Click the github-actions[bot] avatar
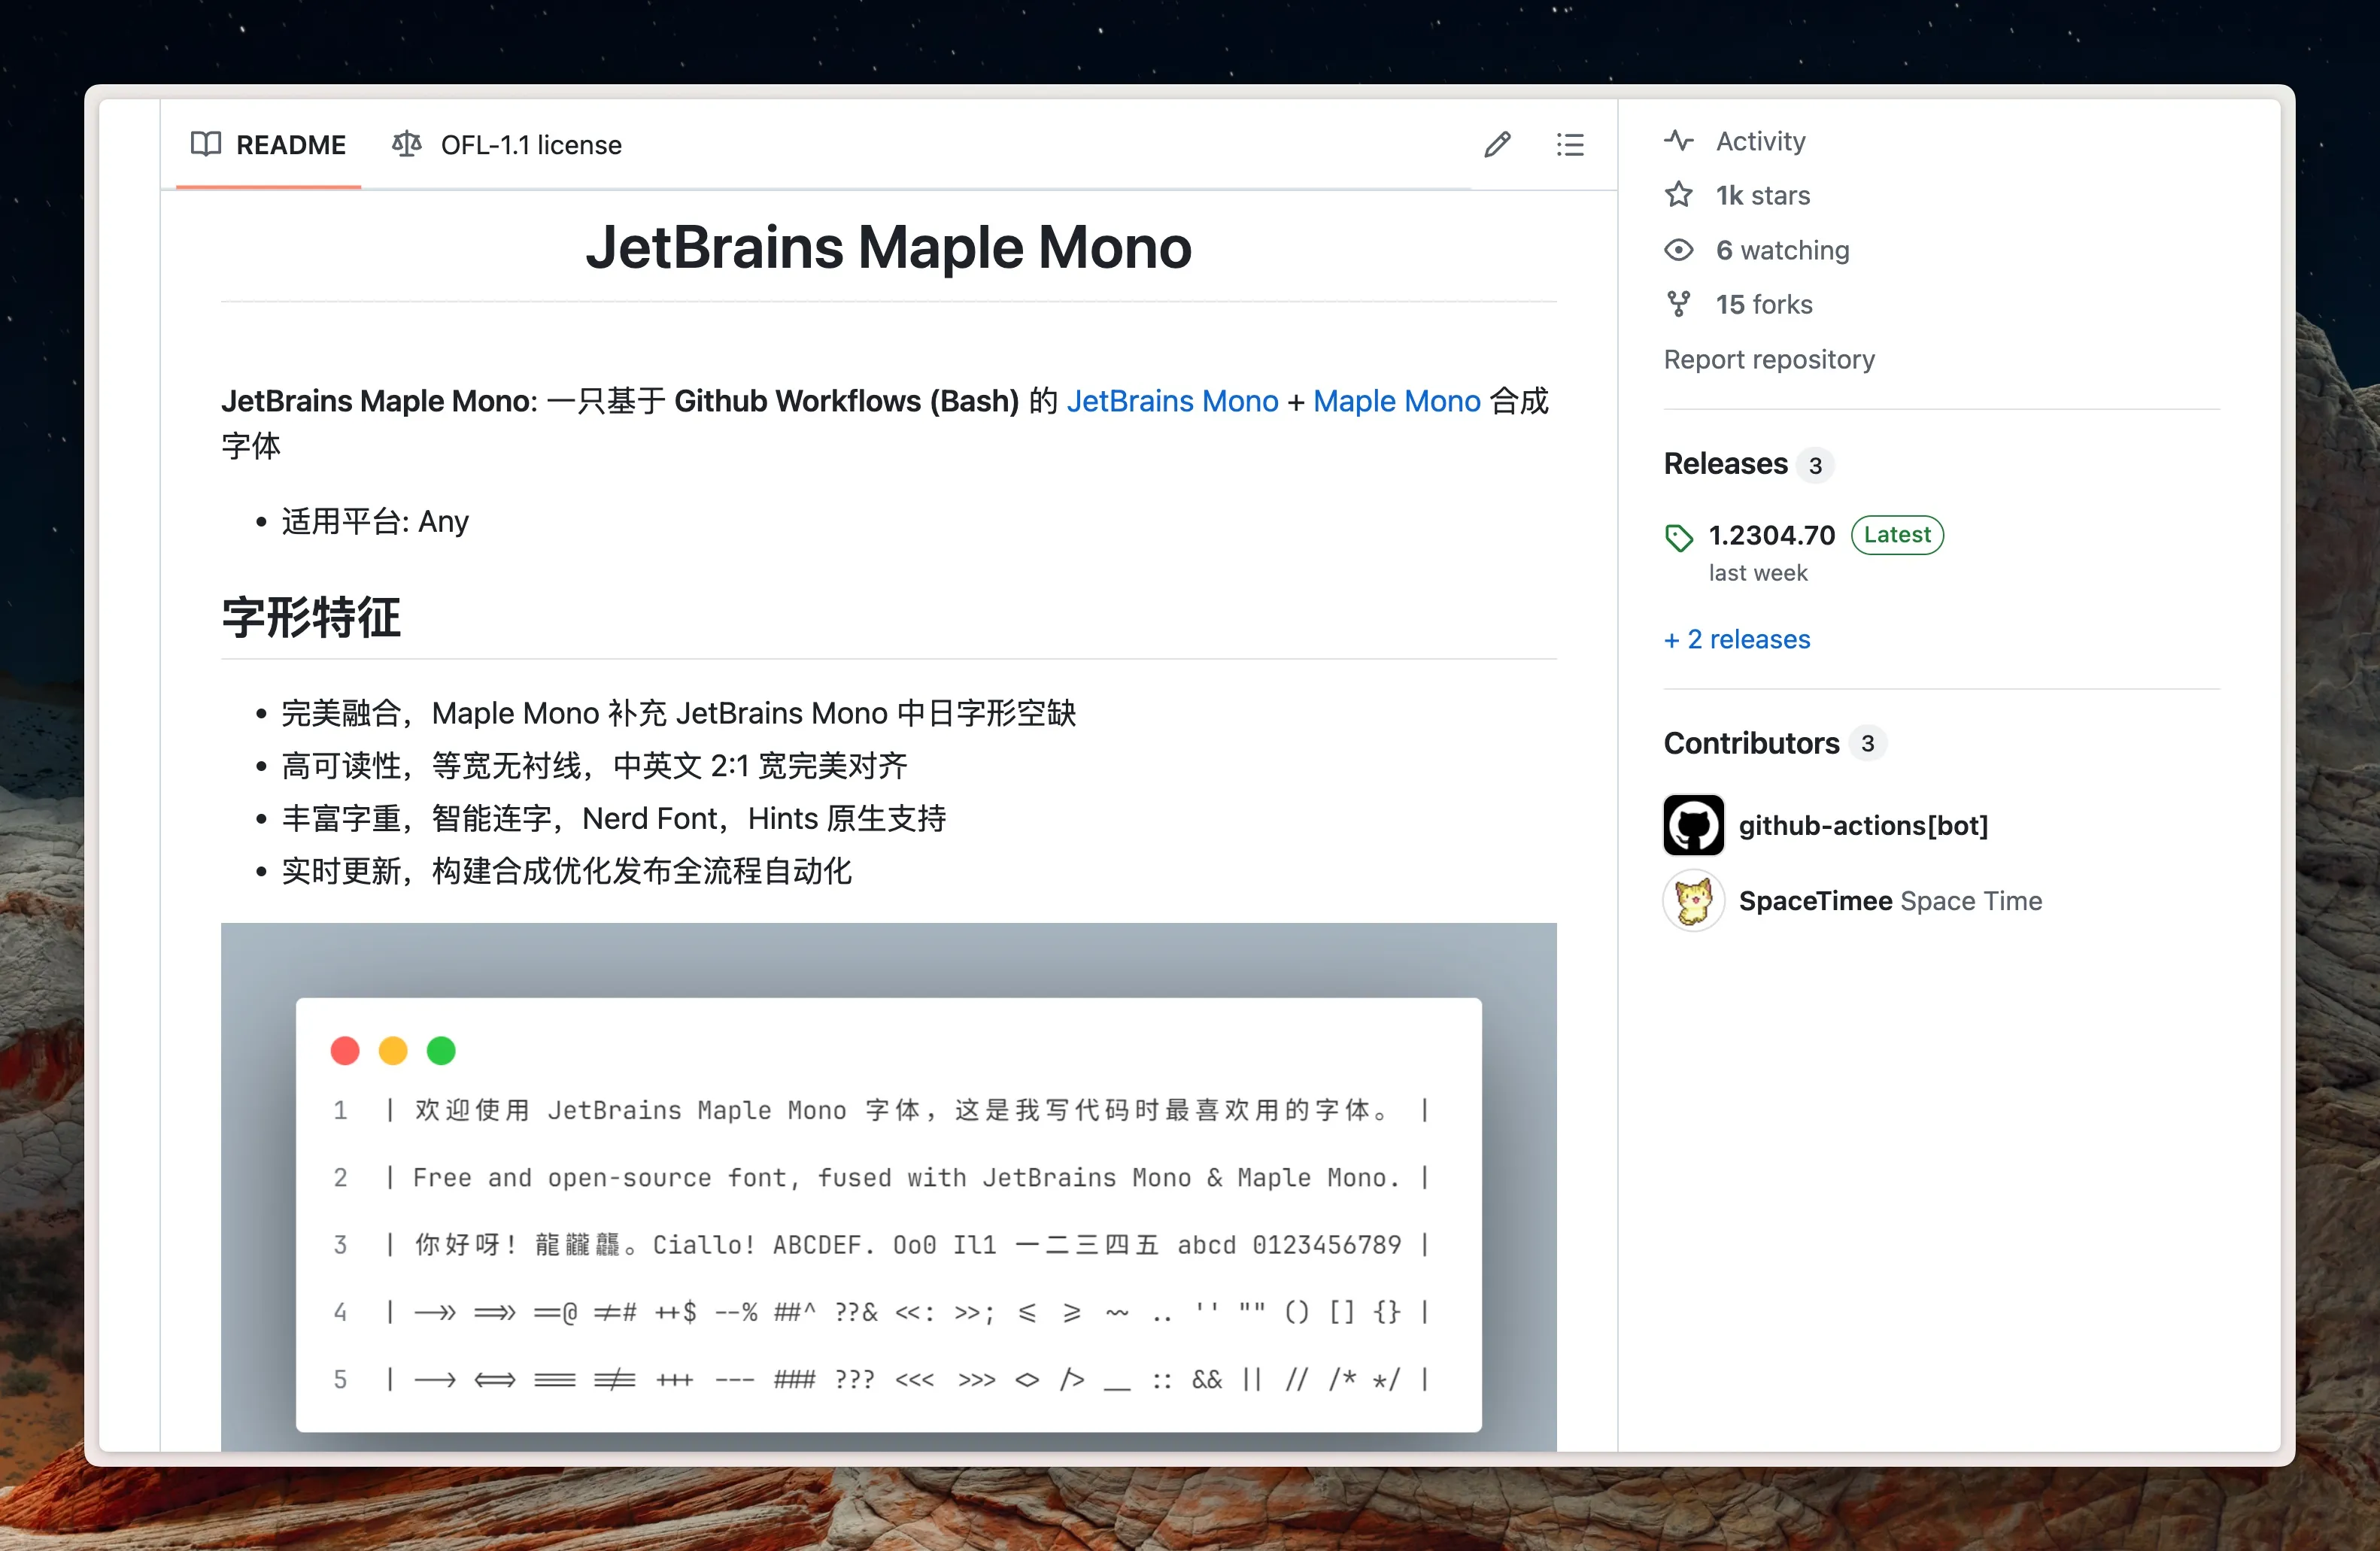The image size is (2380, 1551). (1693, 825)
